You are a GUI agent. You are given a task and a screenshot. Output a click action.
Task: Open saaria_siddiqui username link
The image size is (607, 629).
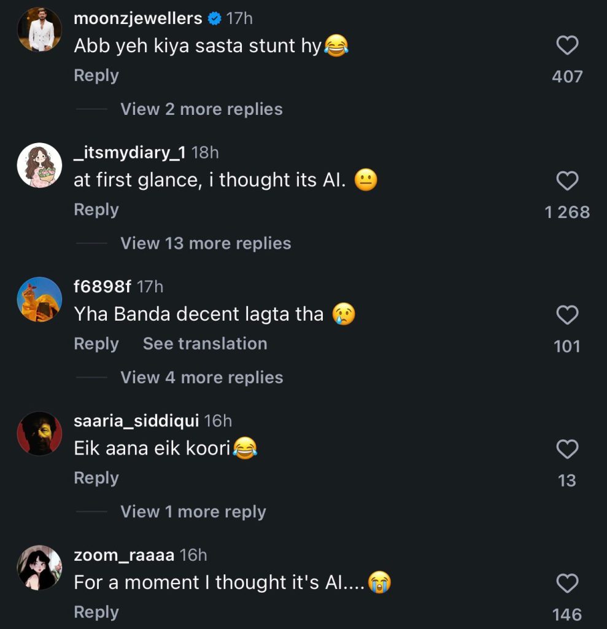(136, 421)
